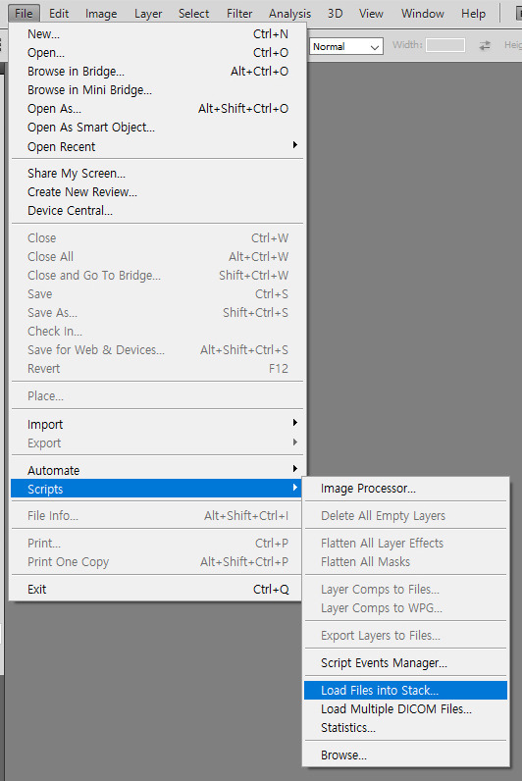
Task: Click Flatten All Masks
Action: [406, 562]
